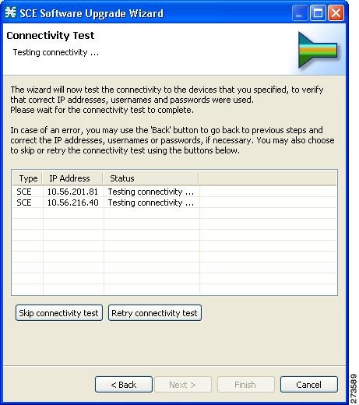
Task: Minimize the SCE Software Upgrade Wizard window
Action: (300, 12)
